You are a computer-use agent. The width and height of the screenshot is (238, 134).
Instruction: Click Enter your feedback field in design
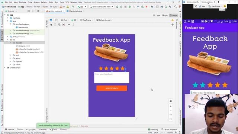[x=112, y=78]
